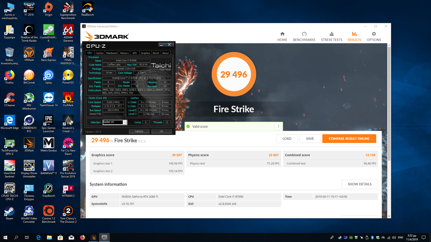Click OK button in CPU-Z
This screenshot has height=242, width=431.
(162, 131)
